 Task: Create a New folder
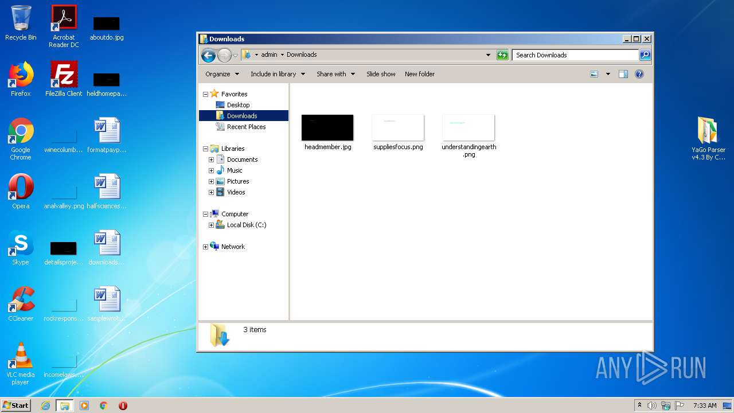(x=420, y=74)
